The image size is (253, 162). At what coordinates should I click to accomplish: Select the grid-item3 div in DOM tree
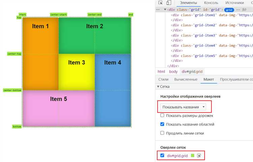193,35
